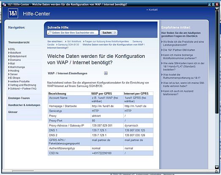221x175 pixels.
Task: Open article about Preisliste und Leistungsübersicht
Action: point(183,43)
